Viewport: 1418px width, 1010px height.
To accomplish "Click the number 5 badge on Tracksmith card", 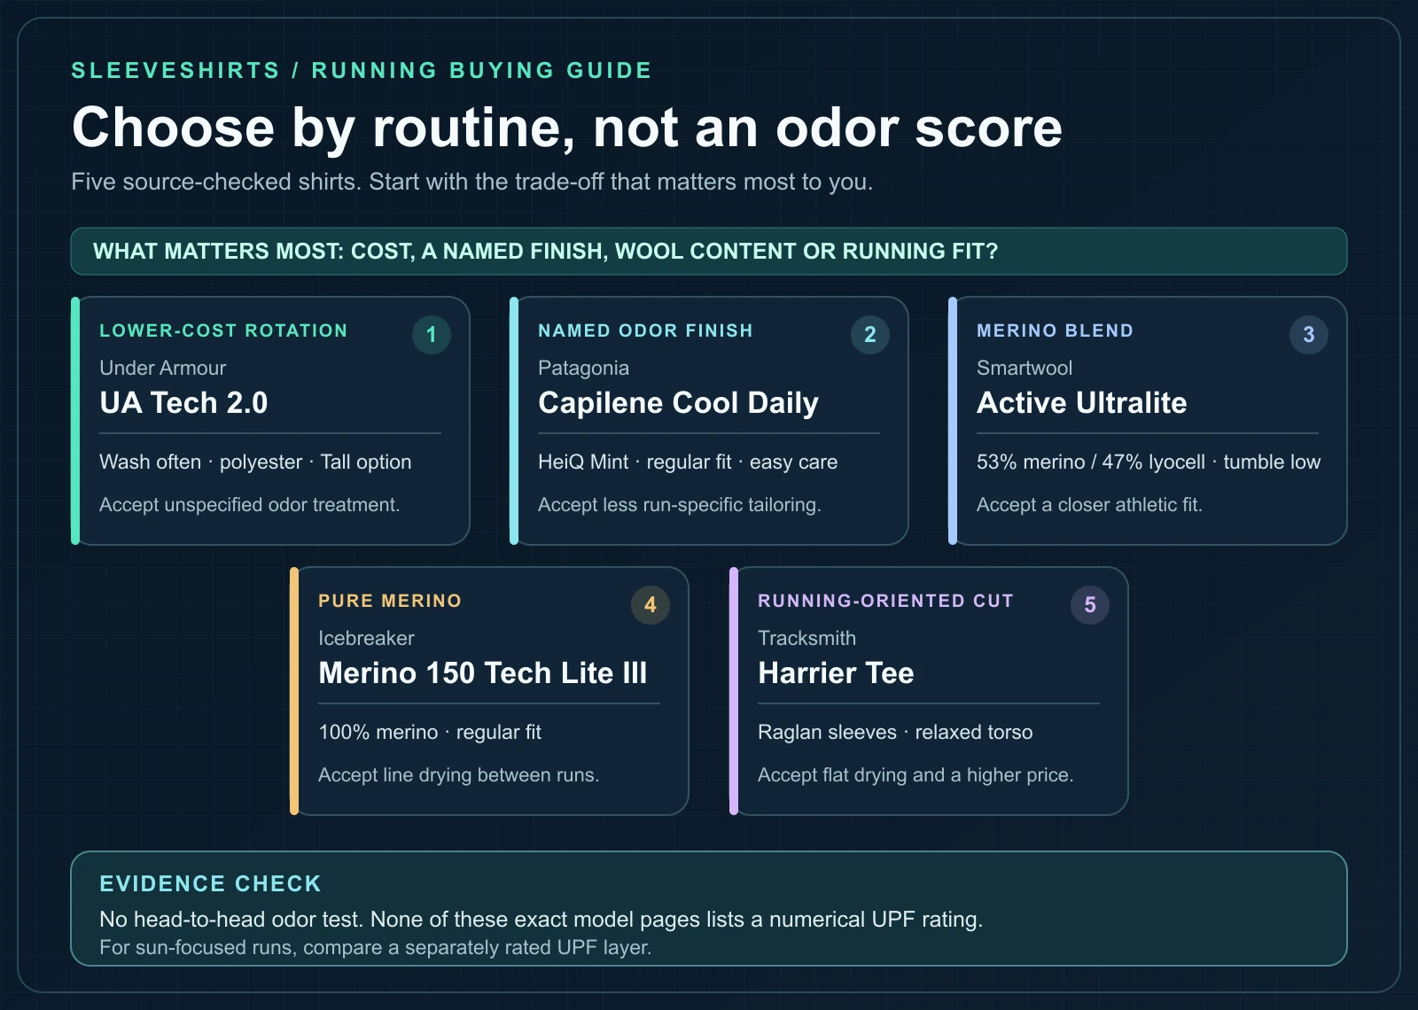I will (x=1090, y=605).
